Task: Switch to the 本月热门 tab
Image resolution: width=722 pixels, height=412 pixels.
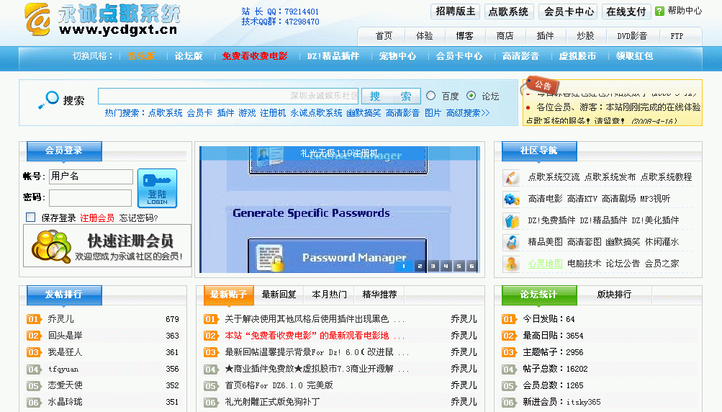Action: point(329,294)
